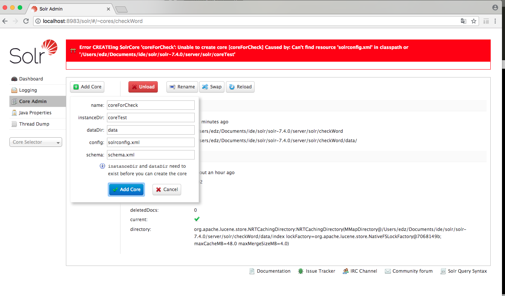Click the instanceDir field
Image resolution: width=505 pixels, height=296 pixels.
click(x=151, y=117)
